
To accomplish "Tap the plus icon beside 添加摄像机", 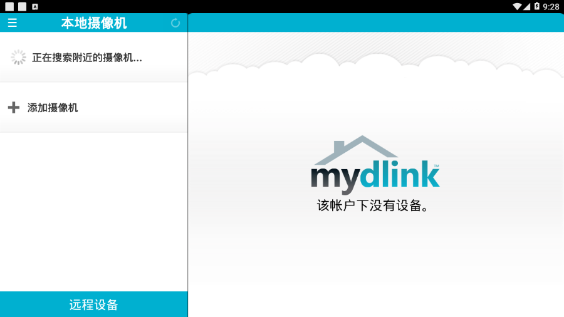I will 14,107.
